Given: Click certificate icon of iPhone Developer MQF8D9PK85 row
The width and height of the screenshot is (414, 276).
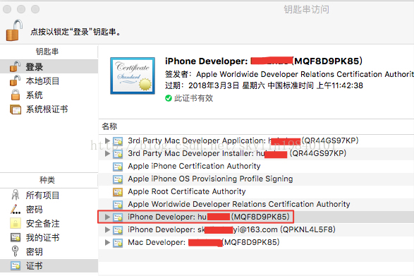Looking at the screenshot, I should (118, 217).
